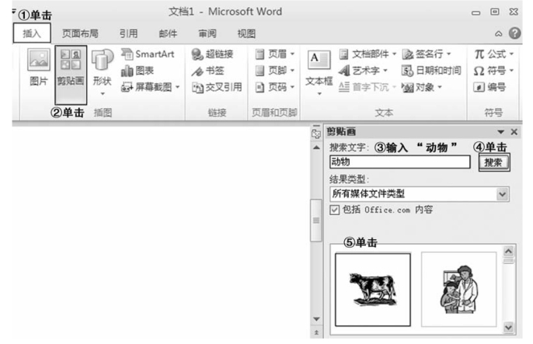The image size is (533, 344).
Task: Switch to the 页面布局 tab
Action: click(80, 33)
